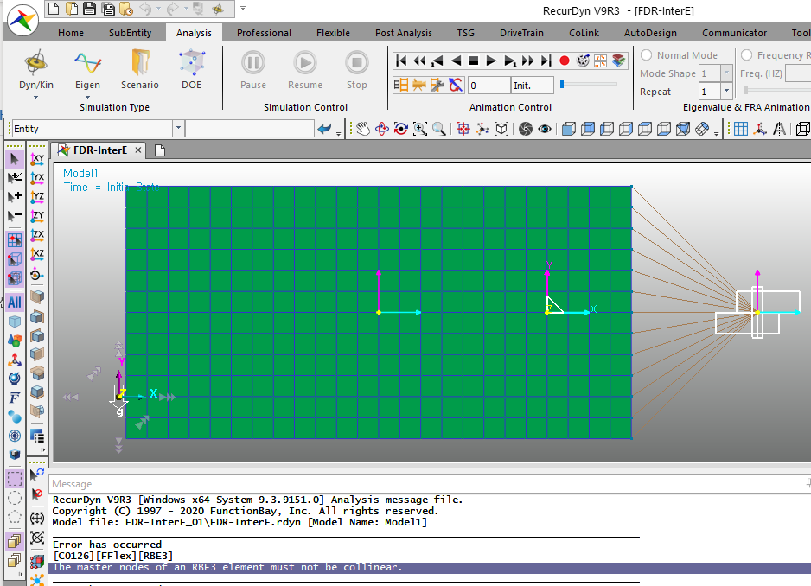This screenshot has width=811, height=586.
Task: Toggle the grid display icon
Action: pyautogui.click(x=741, y=129)
